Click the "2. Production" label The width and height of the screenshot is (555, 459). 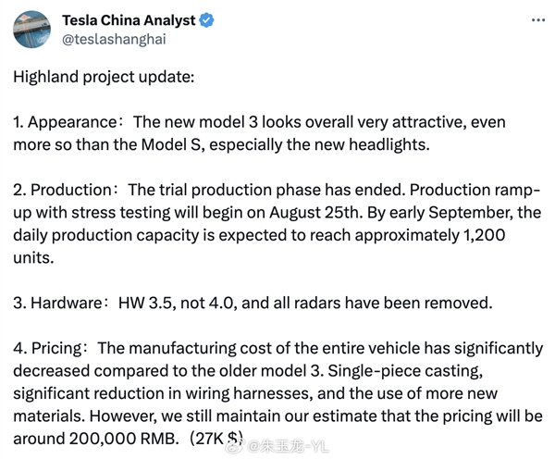tap(64, 190)
